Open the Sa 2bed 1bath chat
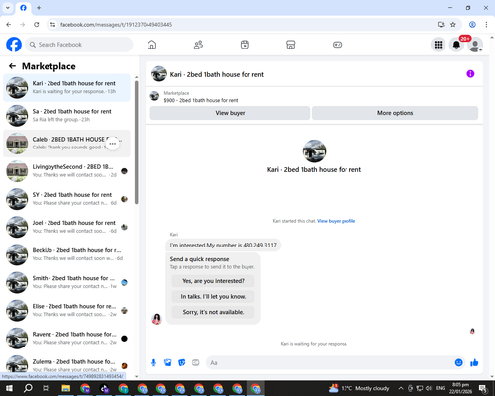Image resolution: width=495 pixels, height=396 pixels. tap(66, 116)
